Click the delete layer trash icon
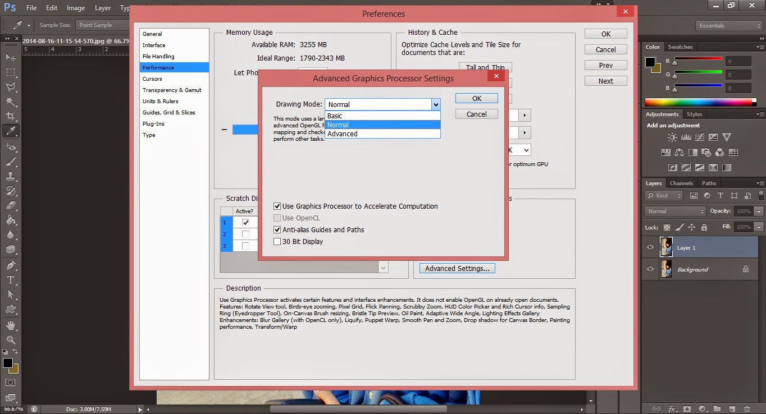The width and height of the screenshot is (766, 414). [x=746, y=408]
